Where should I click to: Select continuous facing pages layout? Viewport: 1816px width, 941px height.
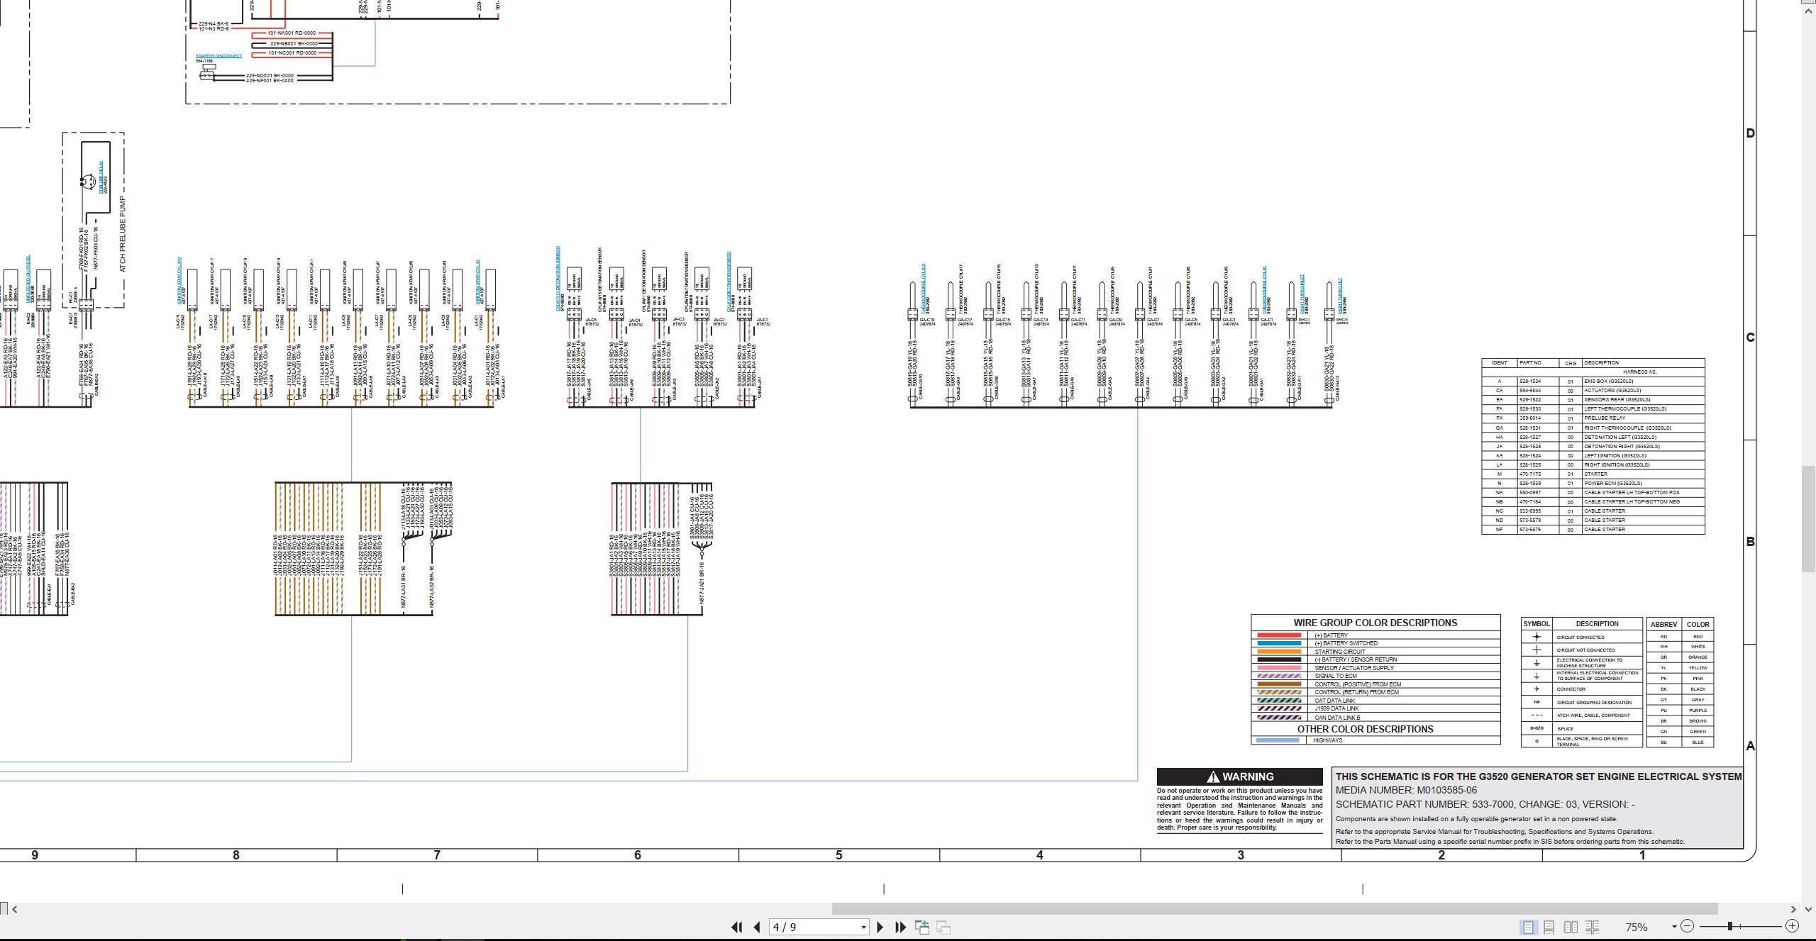point(1592,927)
